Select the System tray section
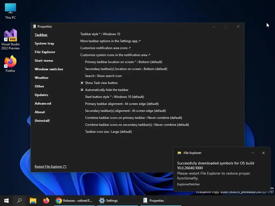The height and width of the screenshot is (206, 275). point(44,43)
